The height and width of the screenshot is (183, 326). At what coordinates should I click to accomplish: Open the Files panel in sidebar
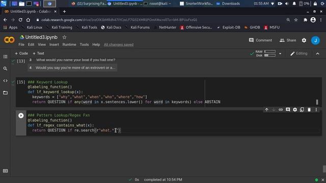point(5,93)
